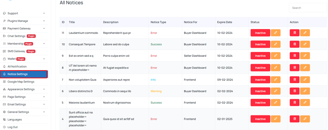The width and height of the screenshot is (328, 130).
Task: Delete notice 9 Est ex enim trash icon
Action: point(295,55)
